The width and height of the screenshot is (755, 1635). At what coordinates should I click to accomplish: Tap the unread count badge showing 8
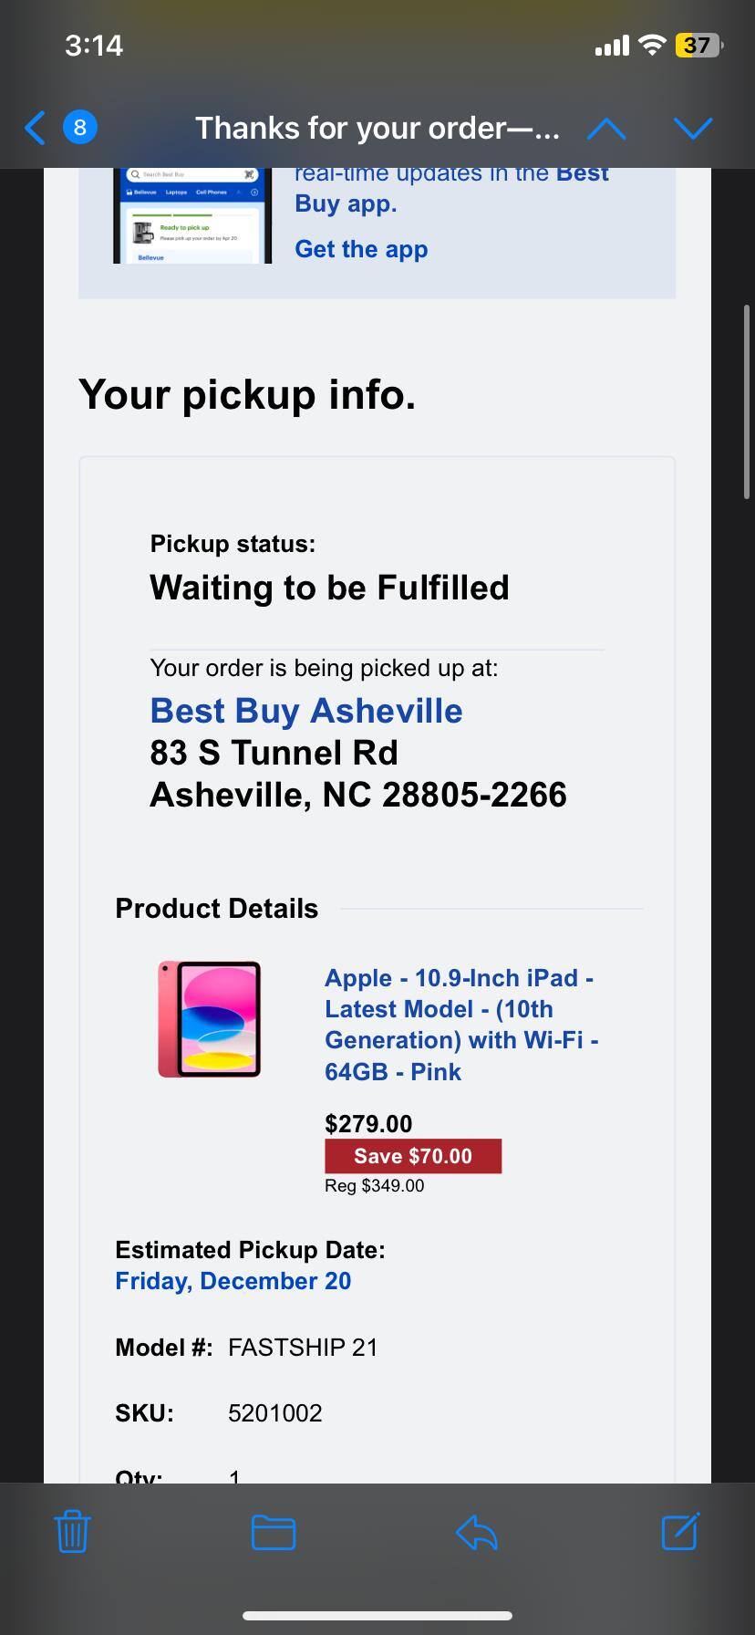[x=79, y=128]
